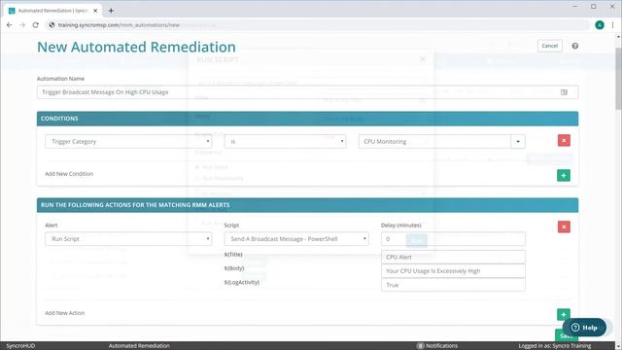Edit the Body variable message field
622x350 pixels.
click(453, 271)
